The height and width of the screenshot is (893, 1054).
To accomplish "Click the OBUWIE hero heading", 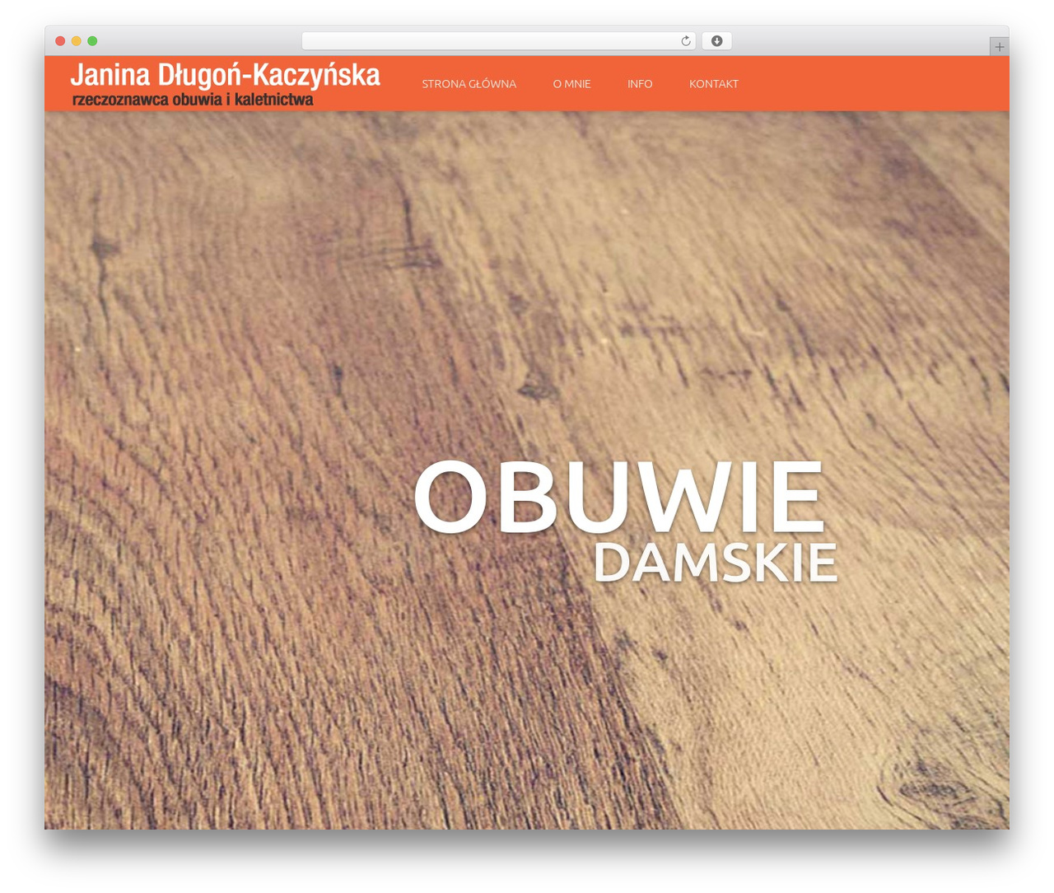I will [618, 497].
